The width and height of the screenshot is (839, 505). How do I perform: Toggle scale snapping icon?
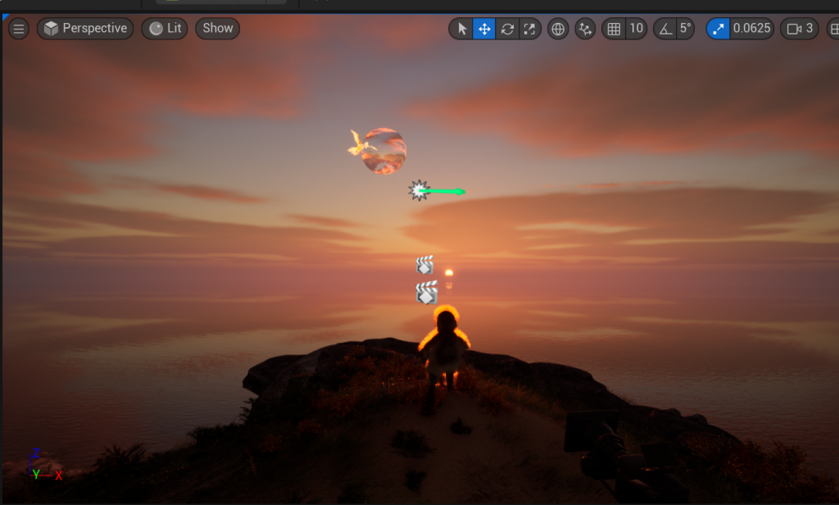coord(718,29)
